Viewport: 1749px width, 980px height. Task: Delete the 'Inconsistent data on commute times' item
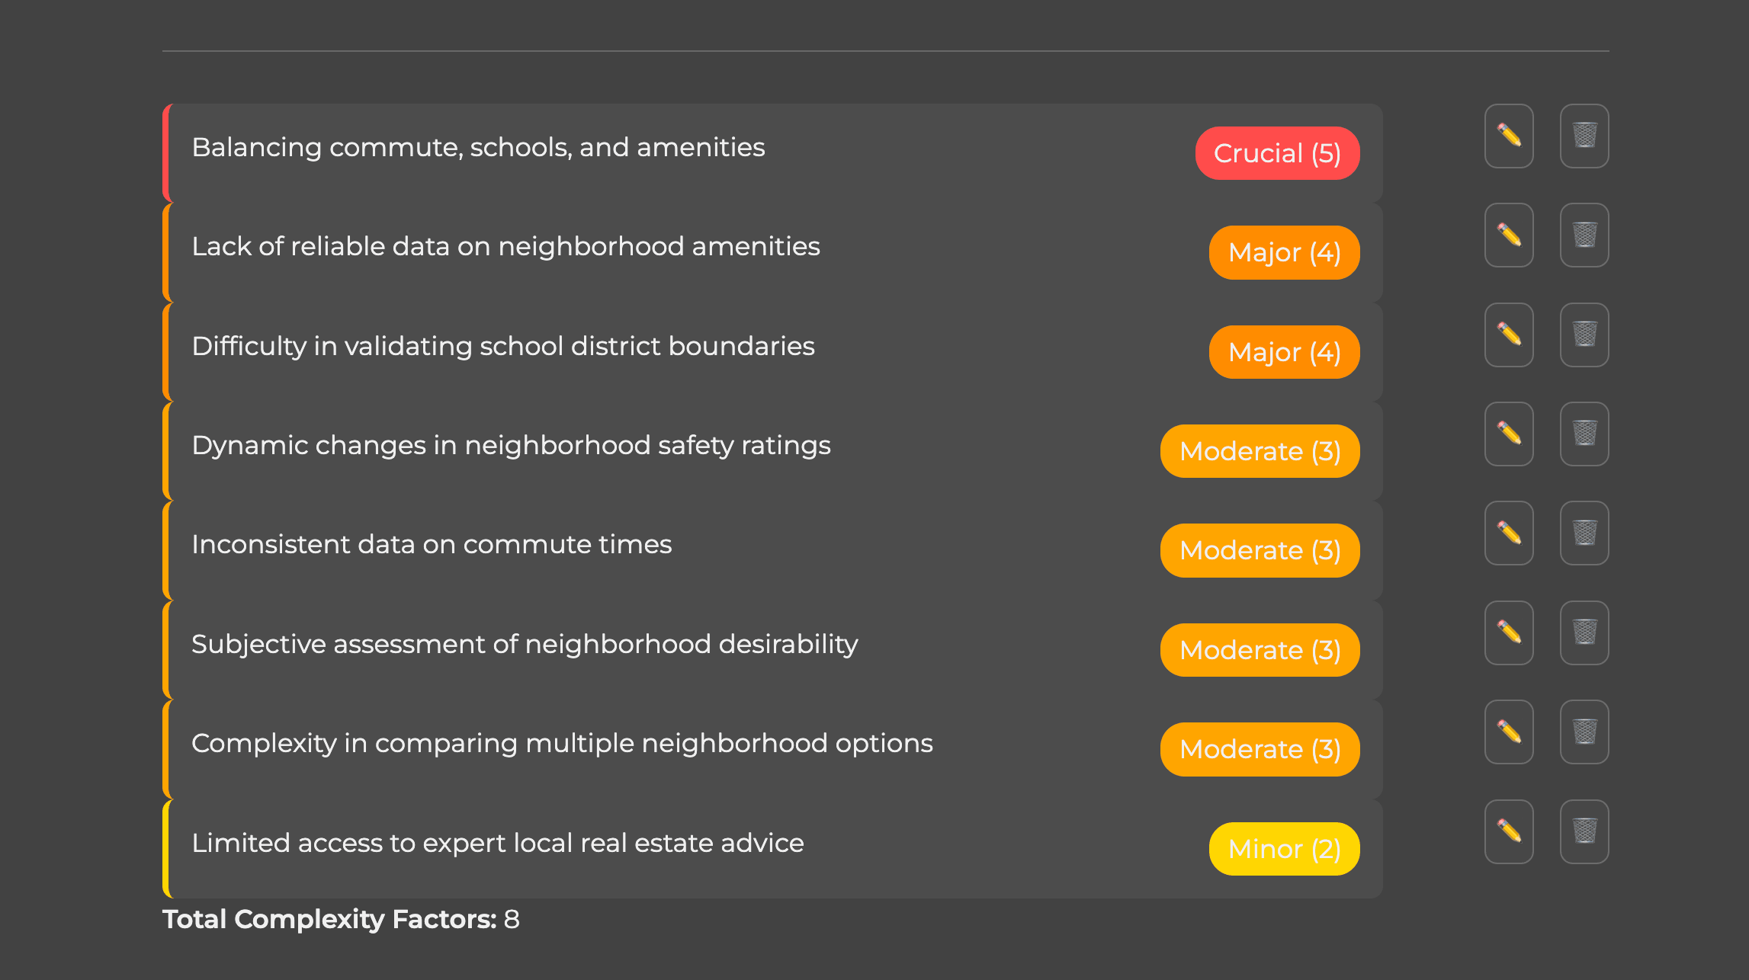coord(1584,533)
